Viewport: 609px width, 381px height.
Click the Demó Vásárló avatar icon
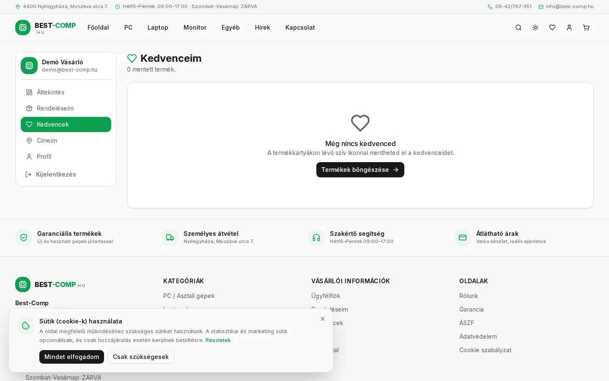[x=29, y=66]
